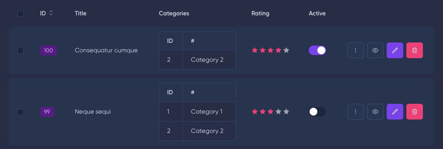View the Neque sequi record via eye icon
The image size is (443, 149).
point(375,112)
